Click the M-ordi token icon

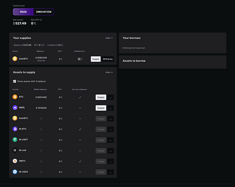pos(15,150)
